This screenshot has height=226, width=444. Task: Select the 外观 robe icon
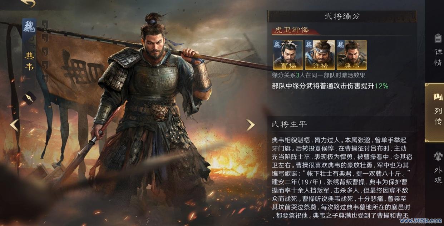pos(438,155)
